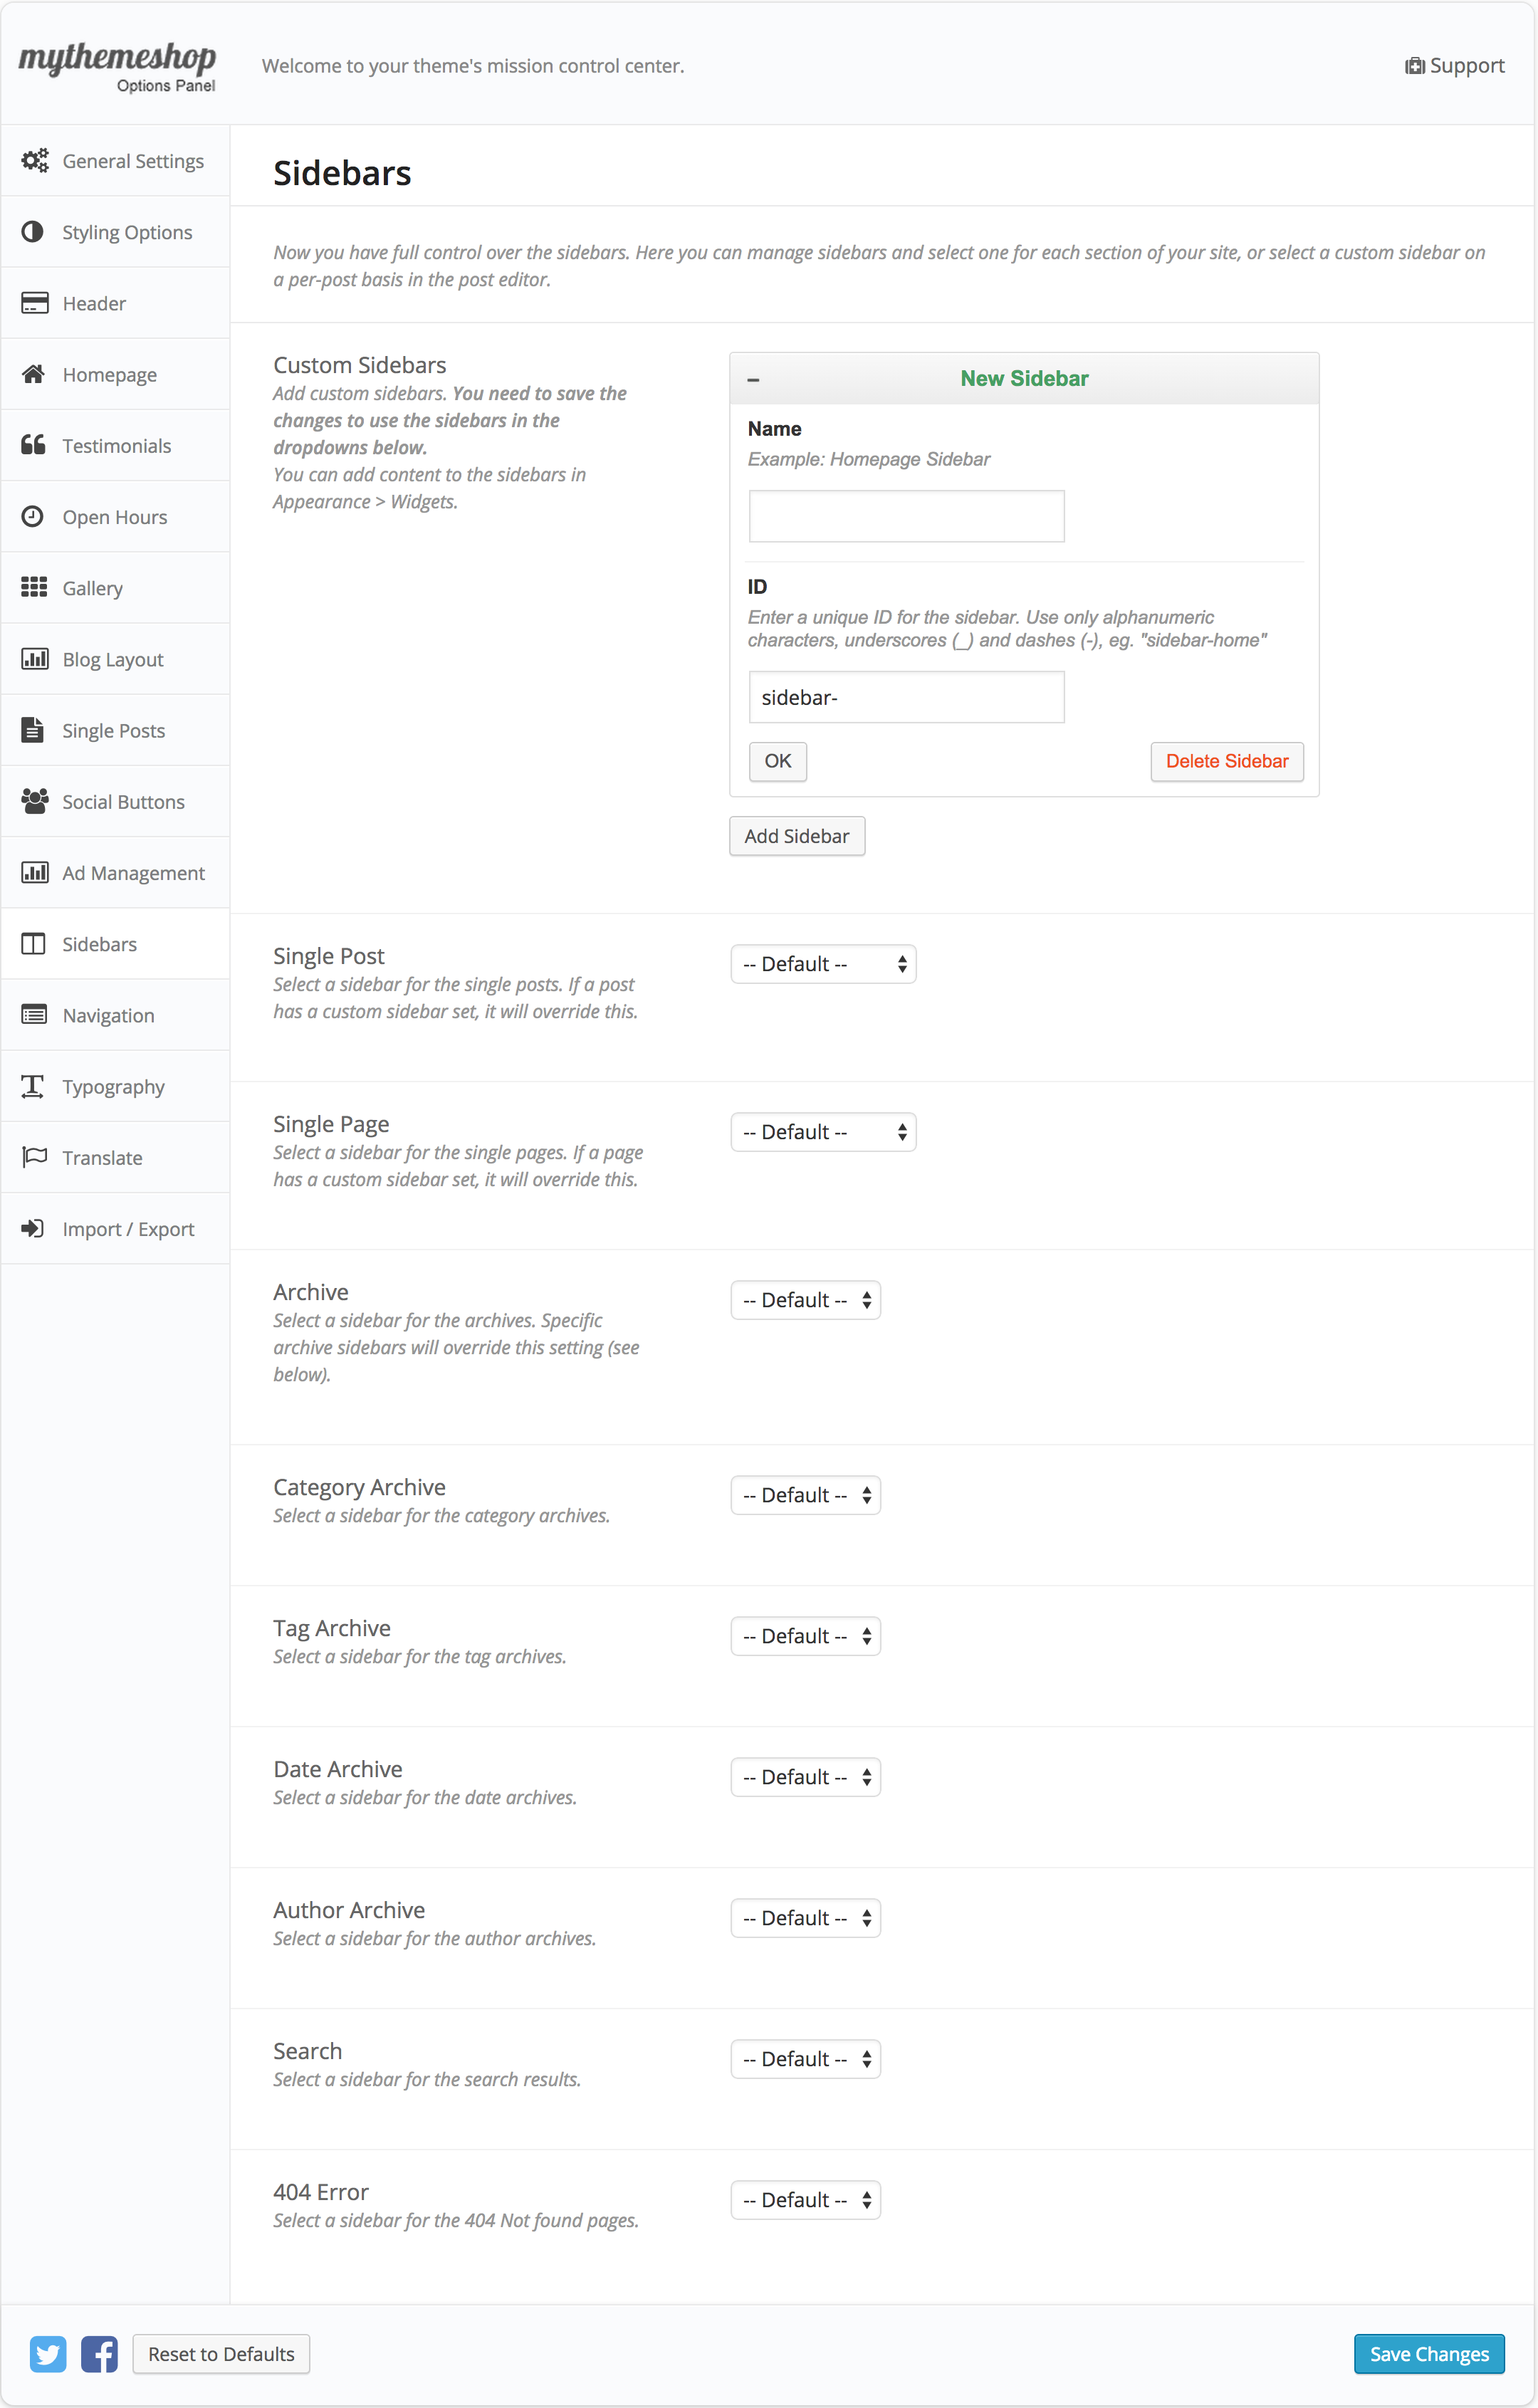1538x2408 pixels.
Task: Click the Social Buttons people icon
Action: pos(34,801)
